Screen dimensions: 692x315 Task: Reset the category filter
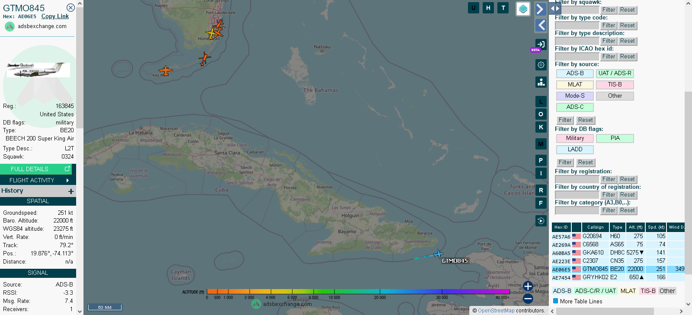pyautogui.click(x=627, y=210)
